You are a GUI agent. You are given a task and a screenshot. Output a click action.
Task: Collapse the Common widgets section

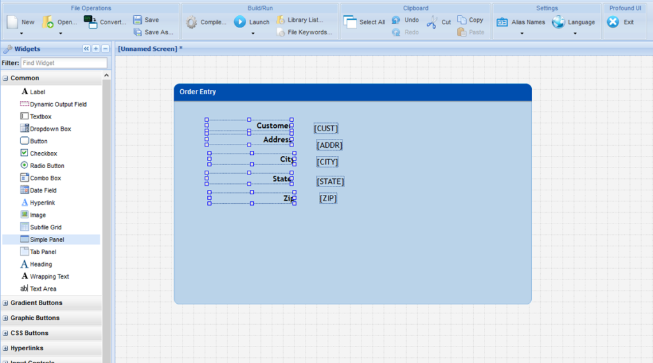[6, 78]
